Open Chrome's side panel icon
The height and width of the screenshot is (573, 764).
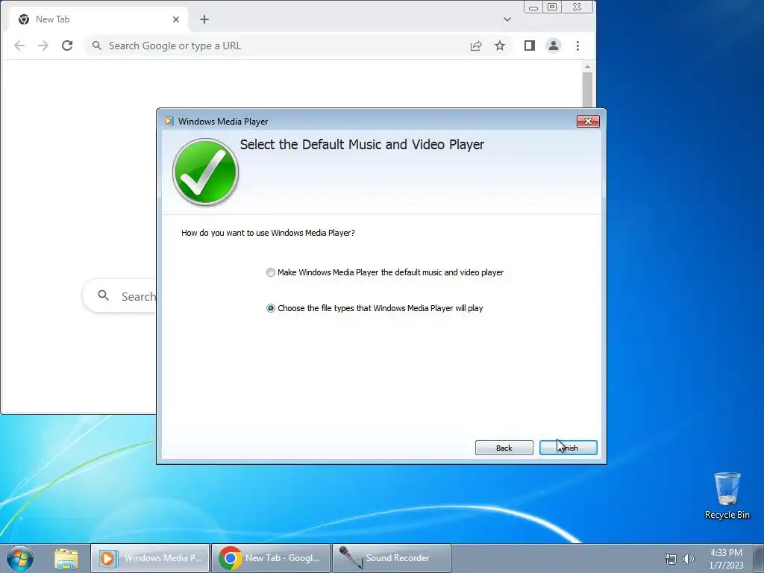point(530,46)
